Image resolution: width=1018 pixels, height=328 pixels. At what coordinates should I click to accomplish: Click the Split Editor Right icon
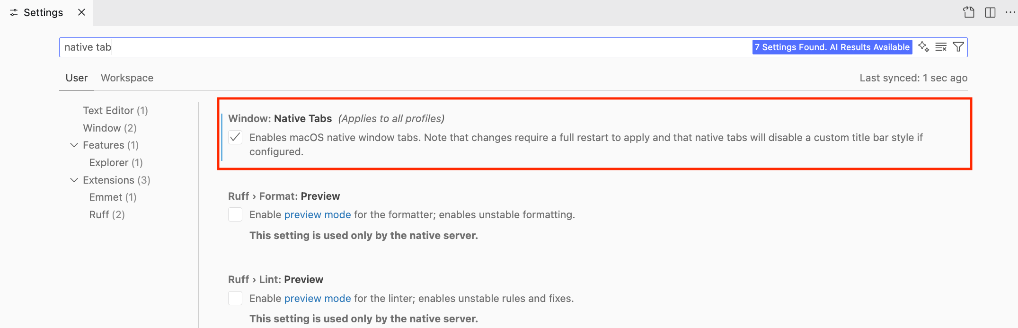[990, 12]
